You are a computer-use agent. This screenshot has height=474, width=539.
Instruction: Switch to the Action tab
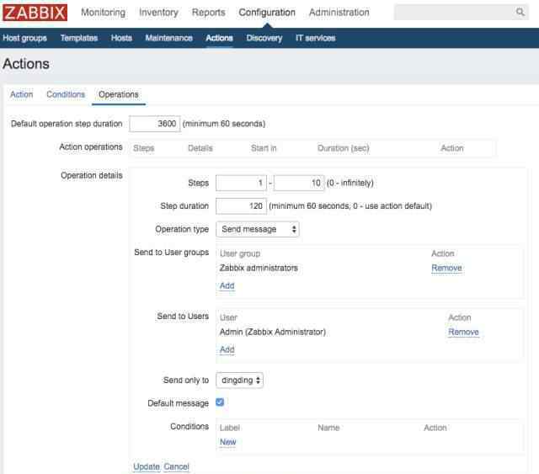click(21, 94)
